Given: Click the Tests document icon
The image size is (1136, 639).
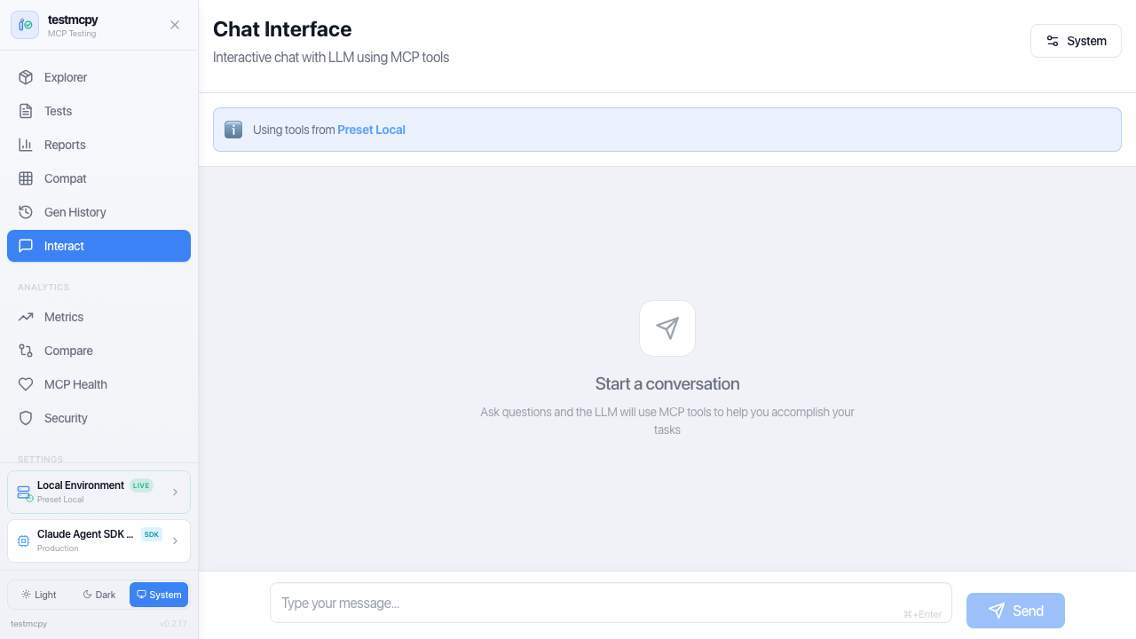Looking at the screenshot, I should [x=26, y=111].
